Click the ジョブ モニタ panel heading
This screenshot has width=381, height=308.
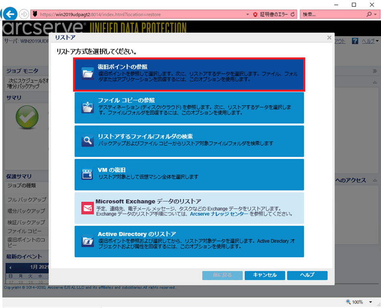pyautogui.click(x=22, y=71)
